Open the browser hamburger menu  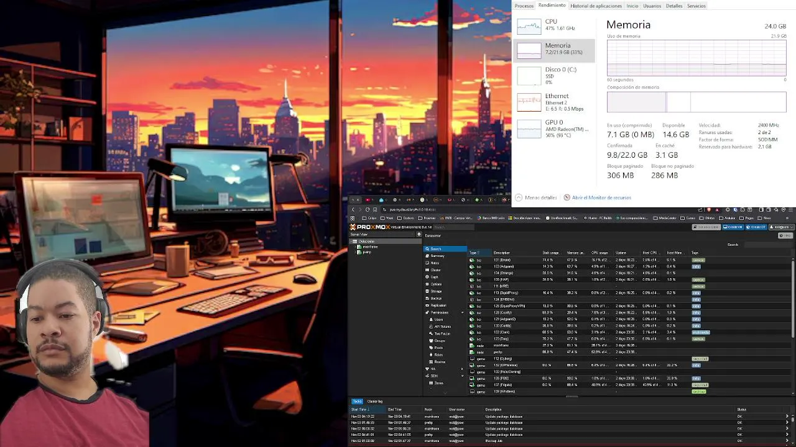790,209
